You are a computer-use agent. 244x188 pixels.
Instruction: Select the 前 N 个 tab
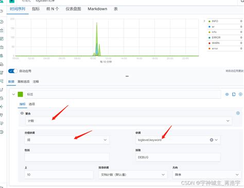point(53,9)
